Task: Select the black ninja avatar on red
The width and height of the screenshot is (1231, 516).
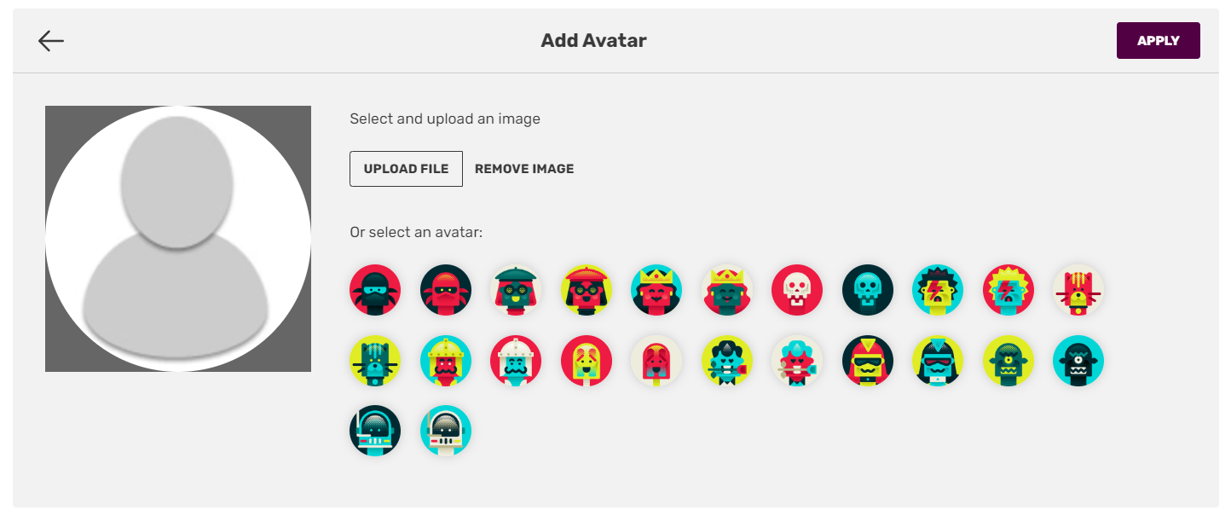Action: 375,290
